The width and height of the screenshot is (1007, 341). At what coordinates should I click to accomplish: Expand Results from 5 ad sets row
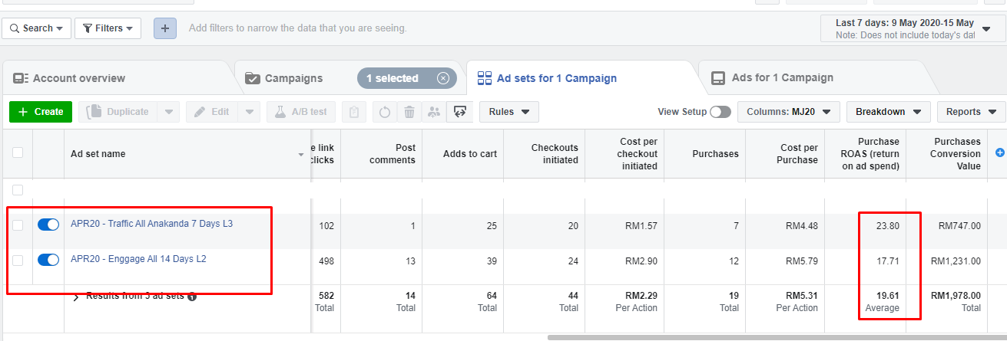(77, 297)
